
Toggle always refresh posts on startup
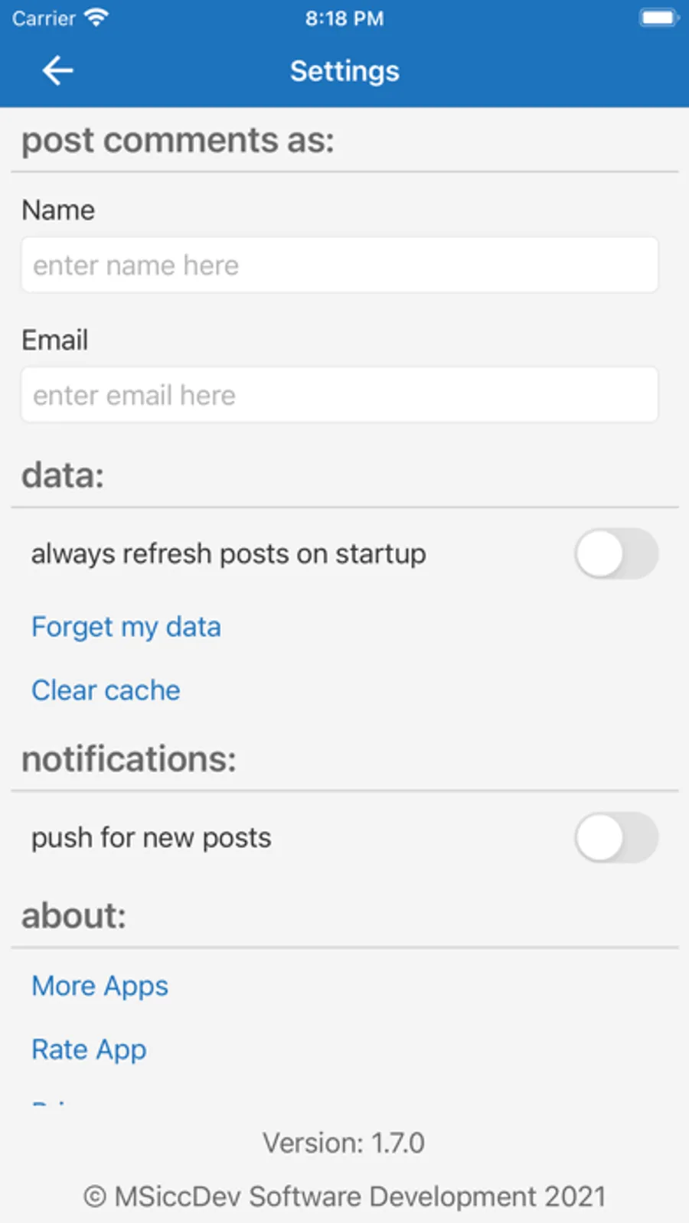pos(616,553)
